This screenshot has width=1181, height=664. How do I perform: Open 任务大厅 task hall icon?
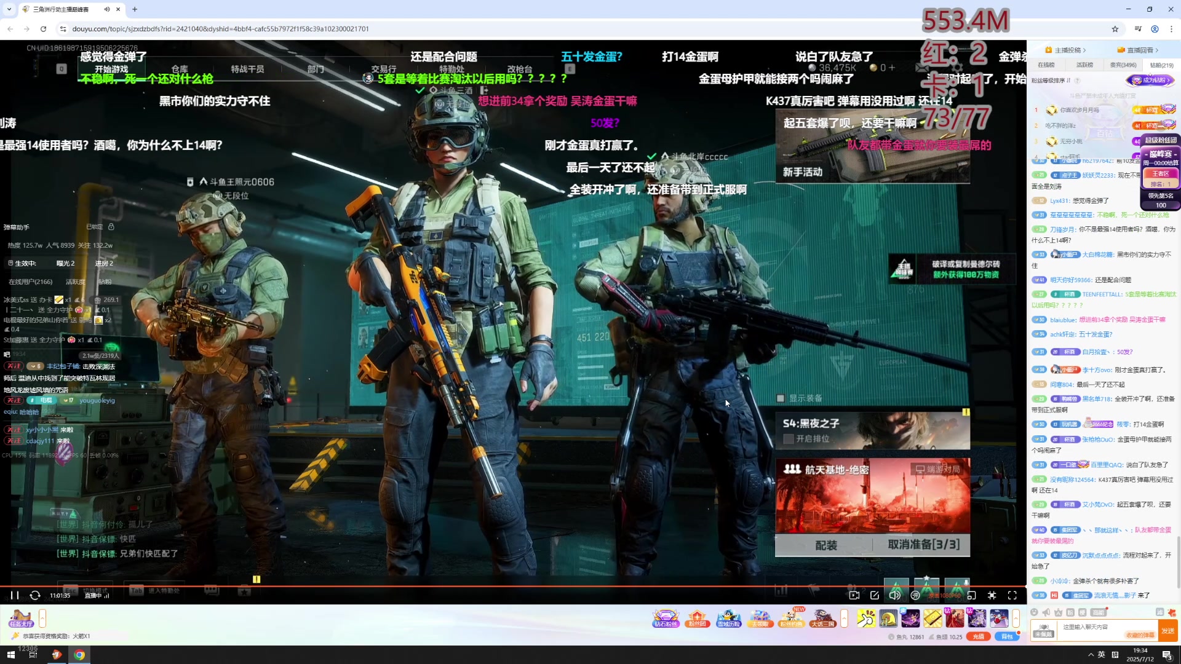point(21,619)
